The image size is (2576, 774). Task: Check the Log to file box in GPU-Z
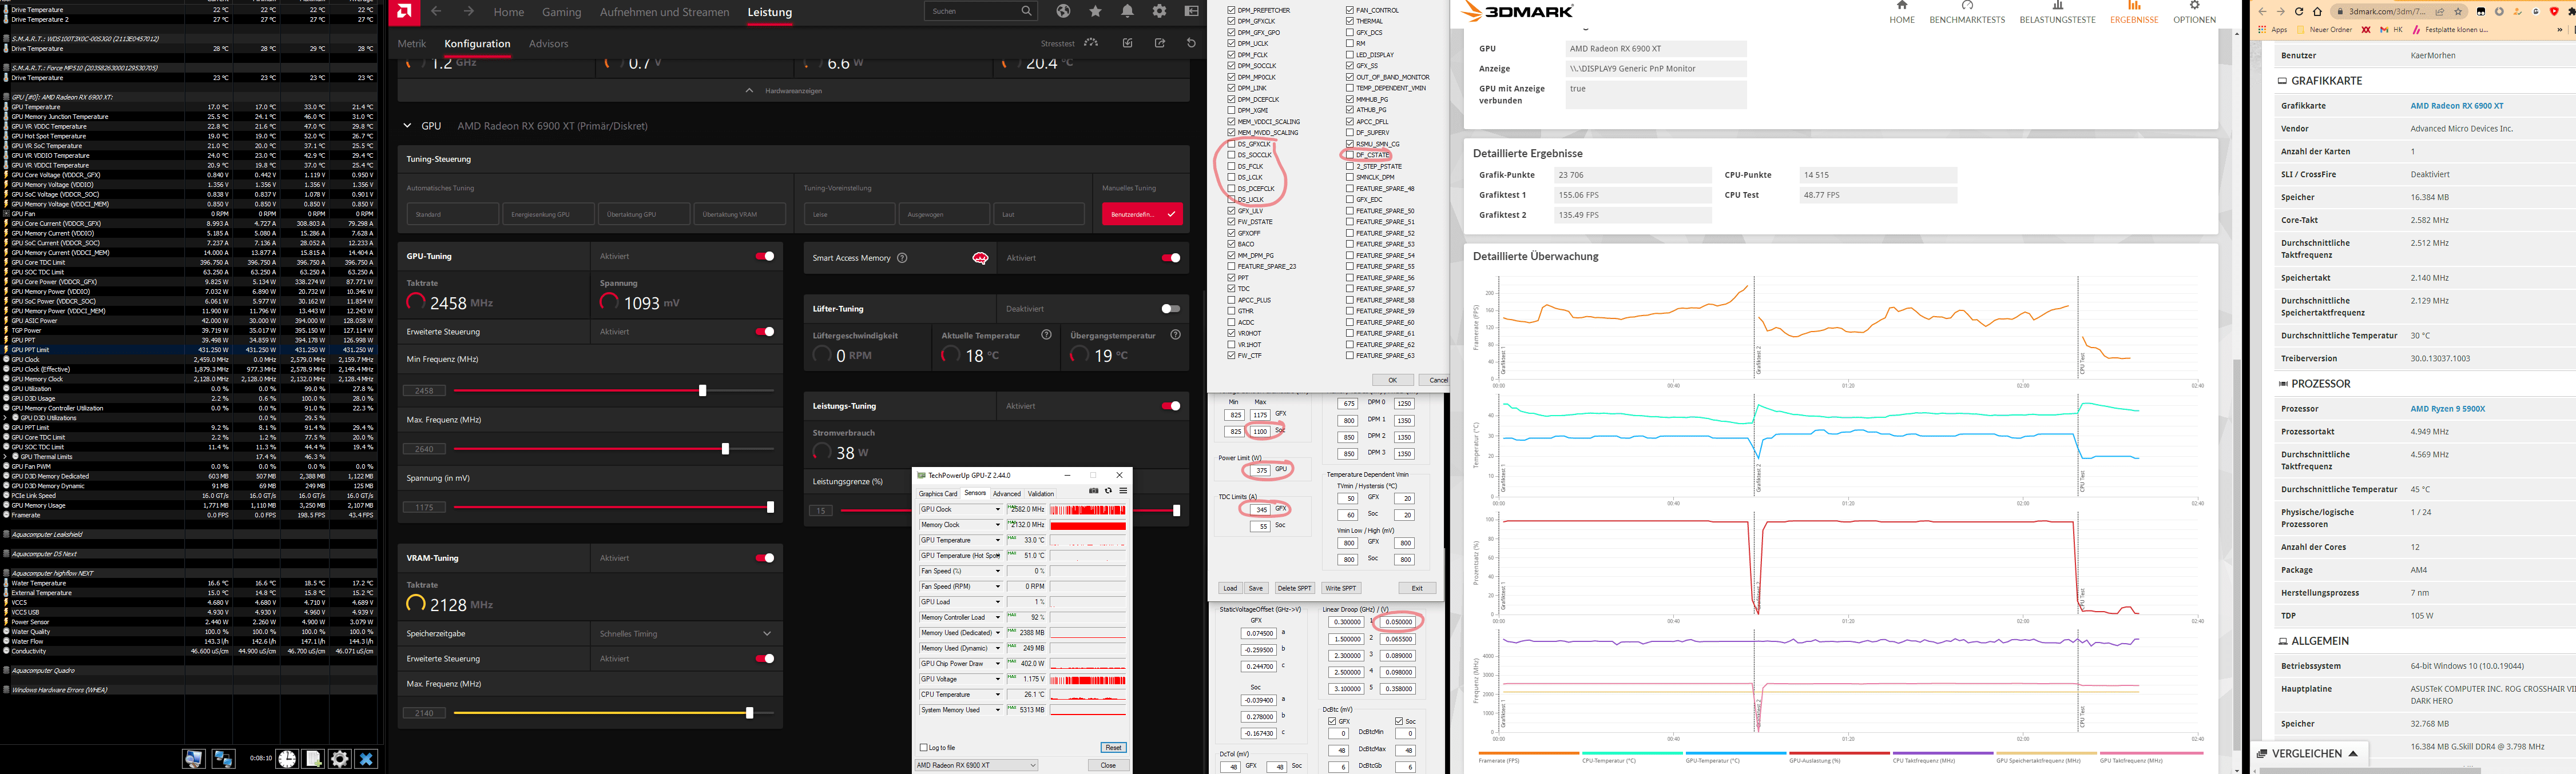click(x=923, y=747)
